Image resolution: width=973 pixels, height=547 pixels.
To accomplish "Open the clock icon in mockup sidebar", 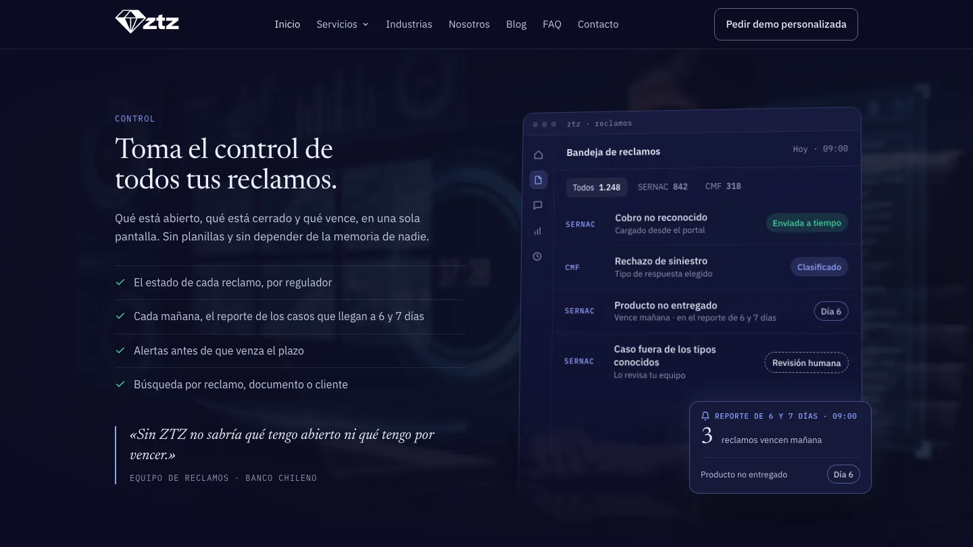I will [x=537, y=257].
